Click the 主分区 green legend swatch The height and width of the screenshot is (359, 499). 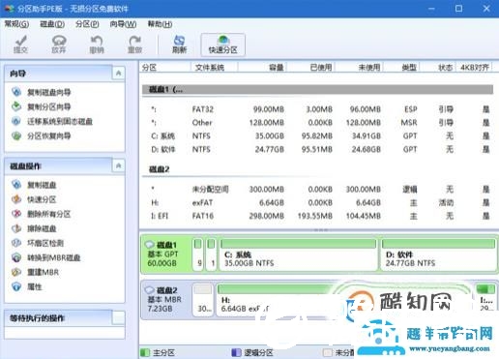(145, 352)
